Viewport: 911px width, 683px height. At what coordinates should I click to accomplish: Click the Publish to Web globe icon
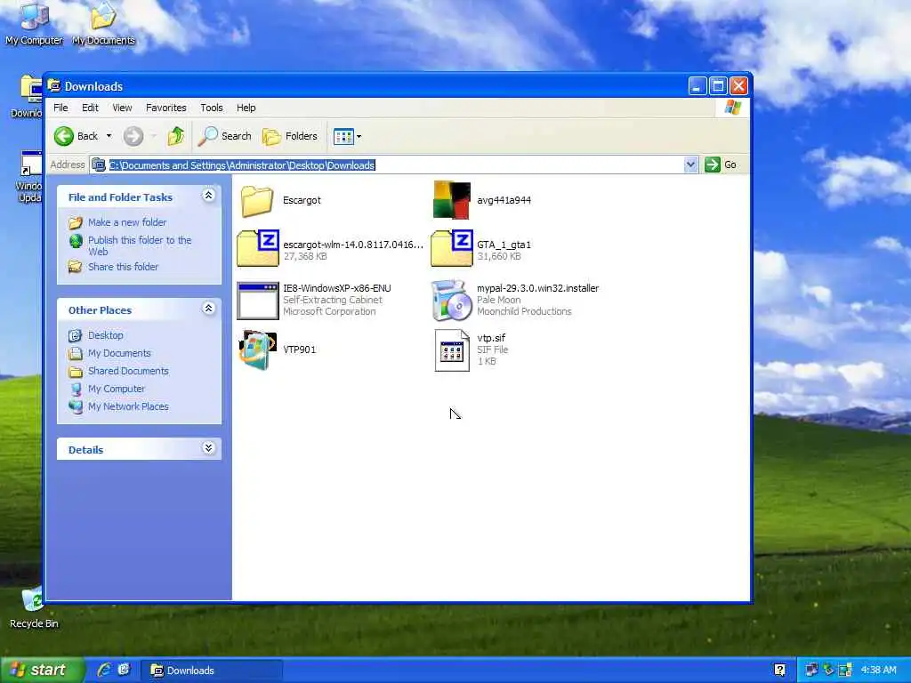[76, 240]
